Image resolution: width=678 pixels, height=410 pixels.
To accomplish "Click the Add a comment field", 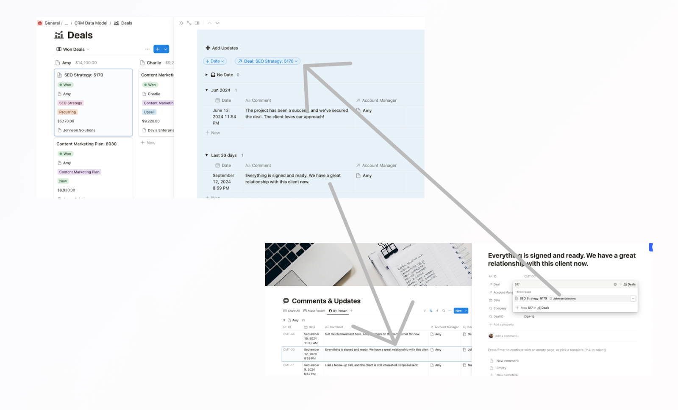I will [507, 336].
